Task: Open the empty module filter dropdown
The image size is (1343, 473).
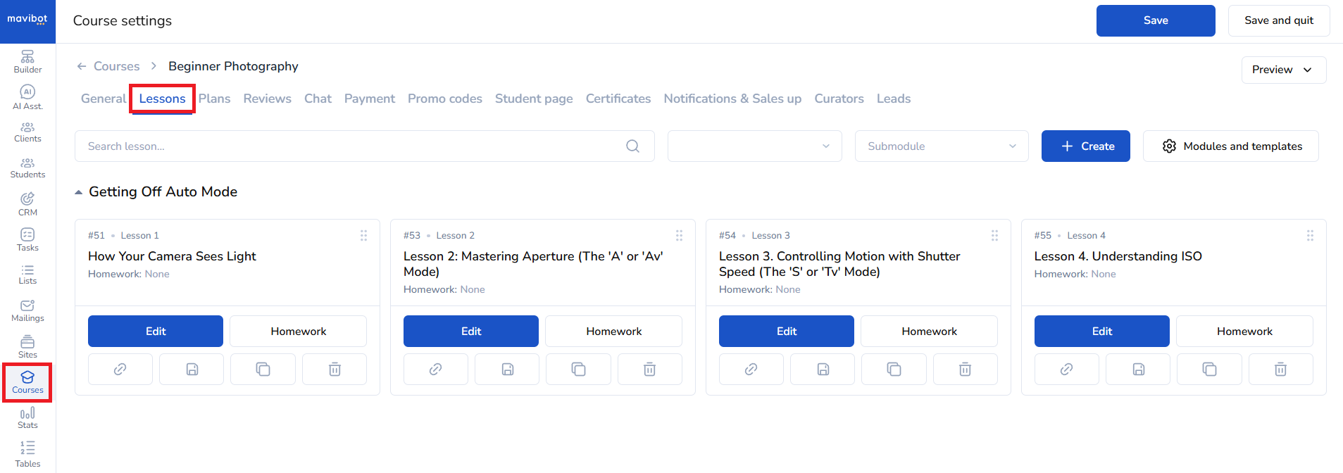Action: point(754,146)
